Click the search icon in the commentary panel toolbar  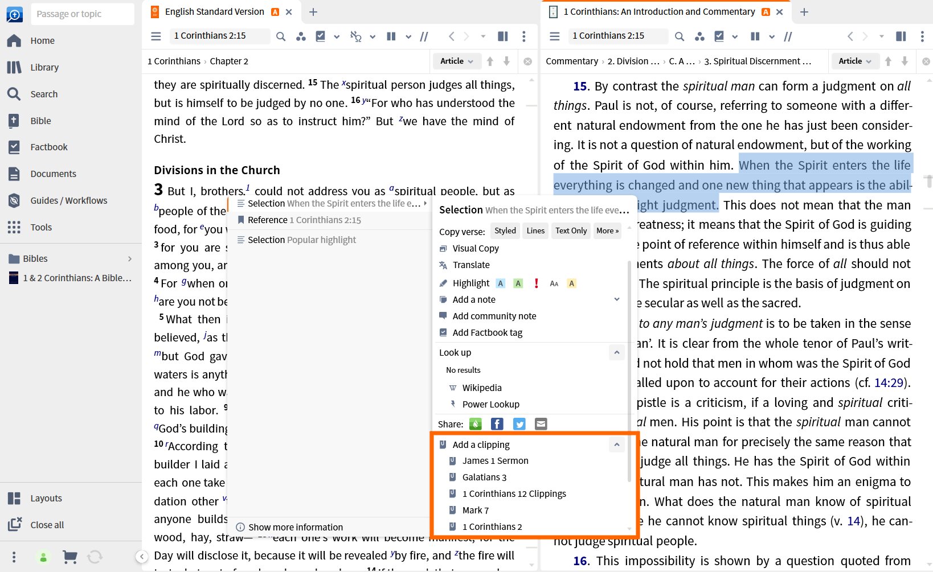(x=680, y=36)
